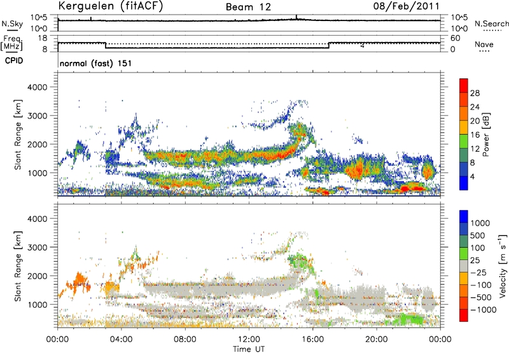The height and width of the screenshot is (353, 509).
Task: Click the '100' tick on Velocity scale
Action: point(478,248)
